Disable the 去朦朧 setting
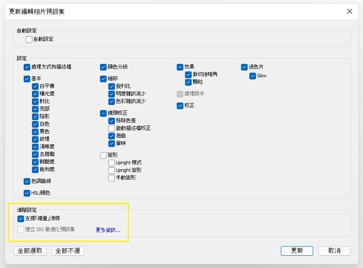 click(35, 154)
